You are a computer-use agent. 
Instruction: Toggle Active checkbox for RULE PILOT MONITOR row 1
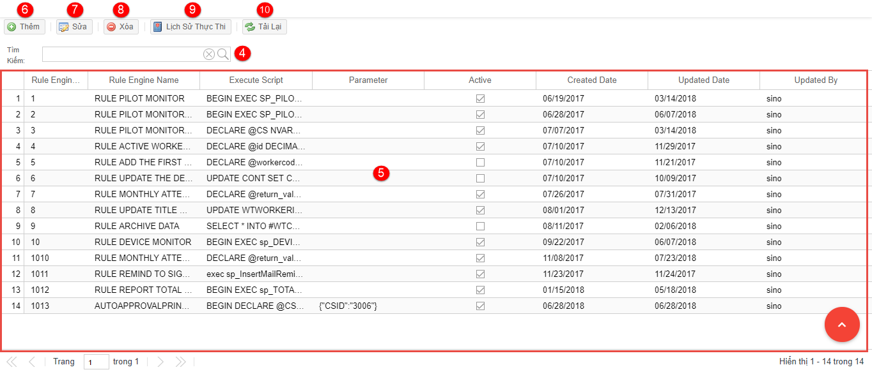point(480,99)
